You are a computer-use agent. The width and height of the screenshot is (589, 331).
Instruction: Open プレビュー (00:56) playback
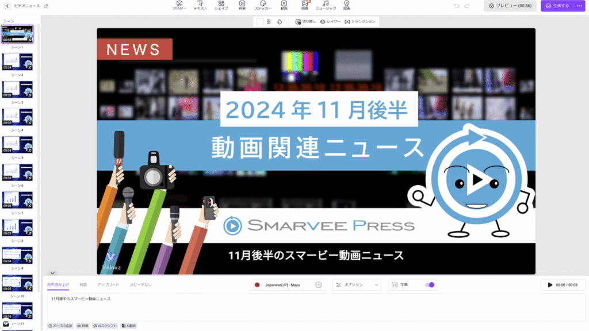(x=510, y=7)
